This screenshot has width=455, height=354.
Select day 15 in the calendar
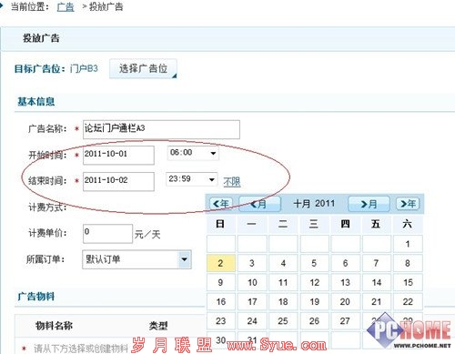coord(408,282)
